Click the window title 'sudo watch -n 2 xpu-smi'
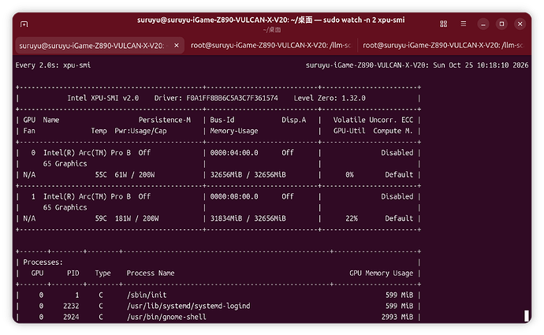Viewport: 544px width, 335px height. tap(364, 20)
